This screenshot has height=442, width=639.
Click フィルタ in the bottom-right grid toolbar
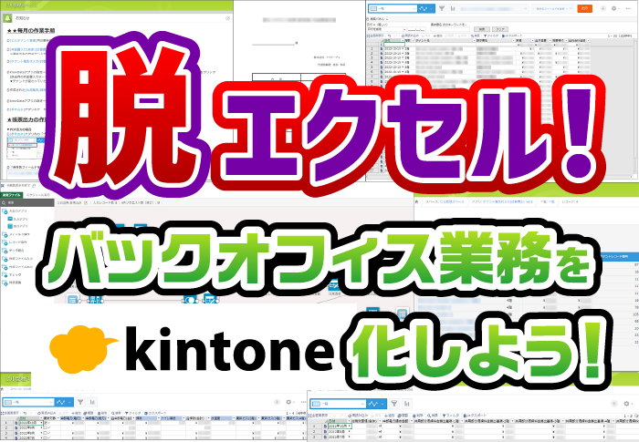point(451,416)
